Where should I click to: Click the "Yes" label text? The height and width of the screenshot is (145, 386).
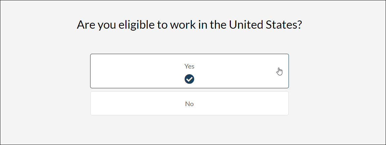pos(189,66)
